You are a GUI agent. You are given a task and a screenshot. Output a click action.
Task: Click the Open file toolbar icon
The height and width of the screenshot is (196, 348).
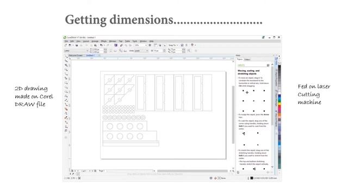pyautogui.click(x=70, y=45)
